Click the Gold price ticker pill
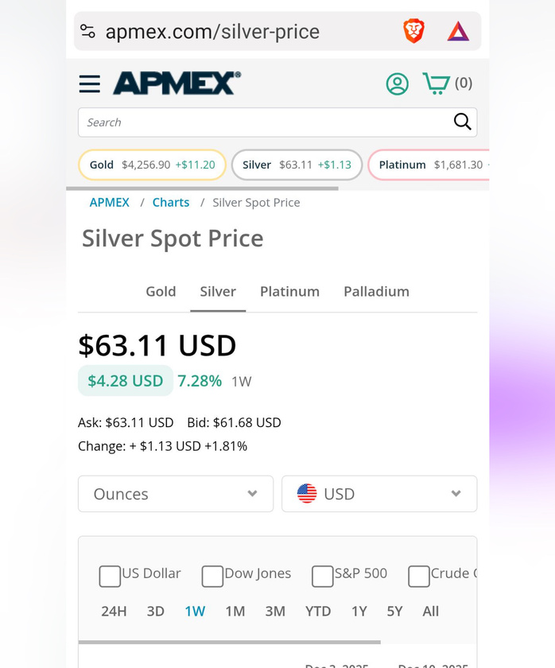Screen dimensions: 555x668 point(152,165)
